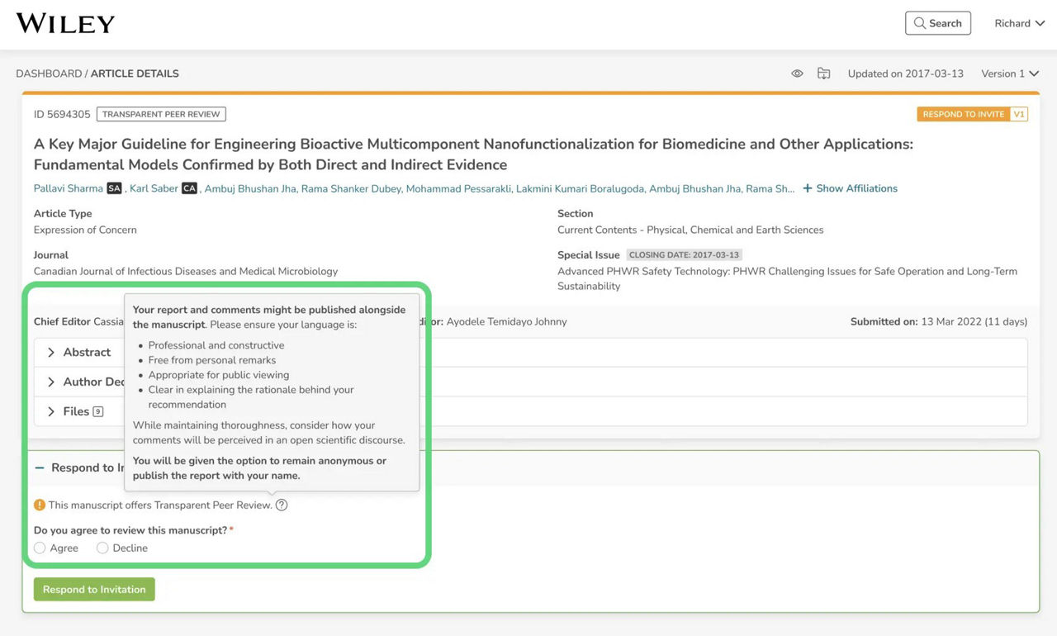Open the Richard user menu
1057x636 pixels.
(x=1019, y=23)
